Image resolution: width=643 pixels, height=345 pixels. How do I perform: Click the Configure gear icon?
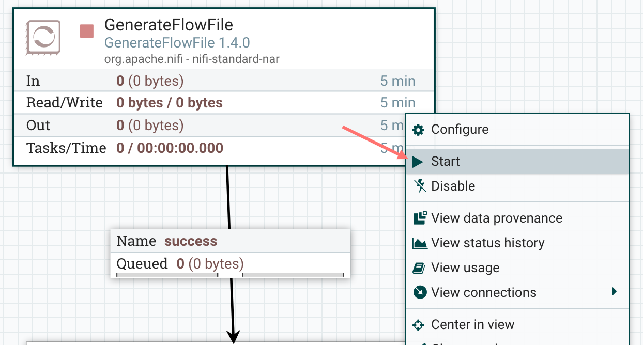[418, 130]
